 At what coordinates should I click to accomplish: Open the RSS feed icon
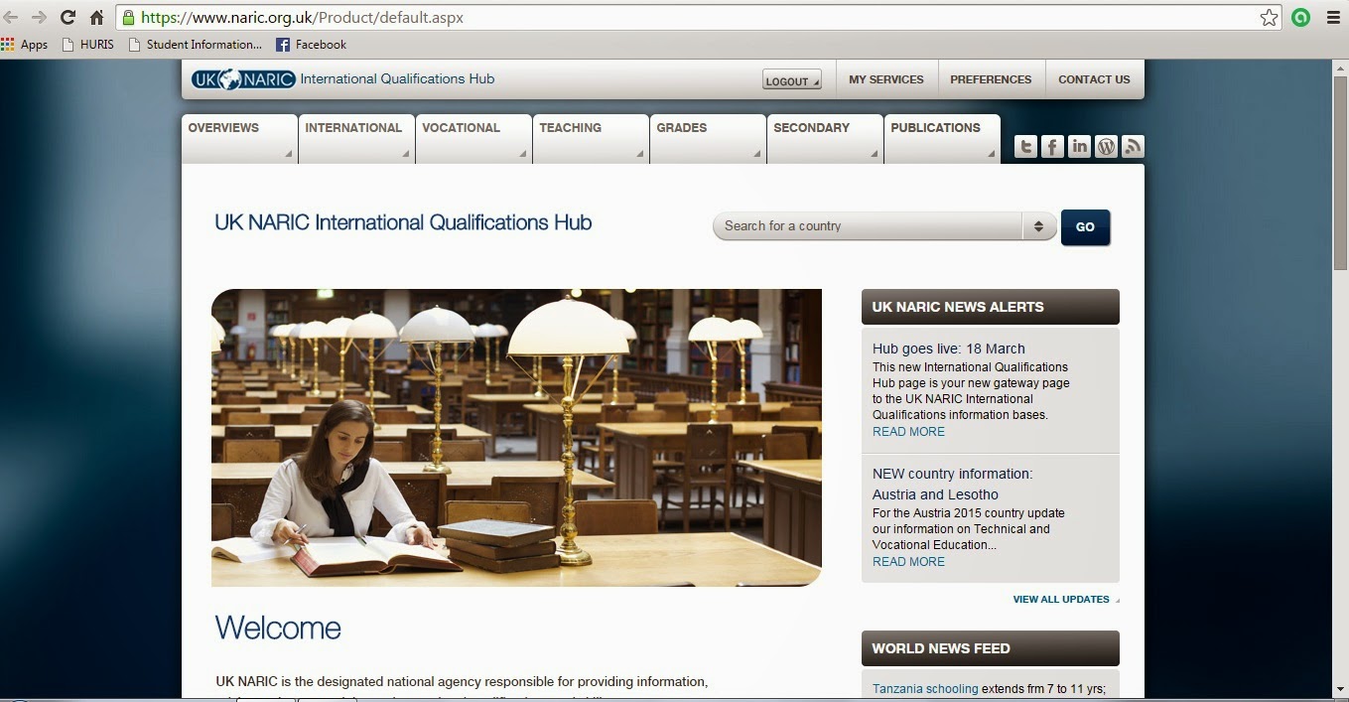pos(1133,147)
